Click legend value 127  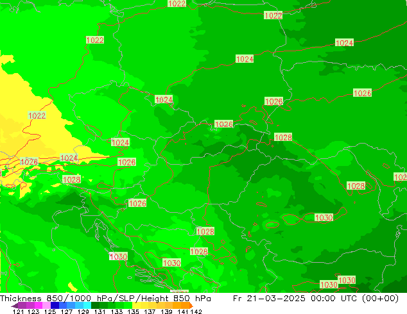coord(67,311)
